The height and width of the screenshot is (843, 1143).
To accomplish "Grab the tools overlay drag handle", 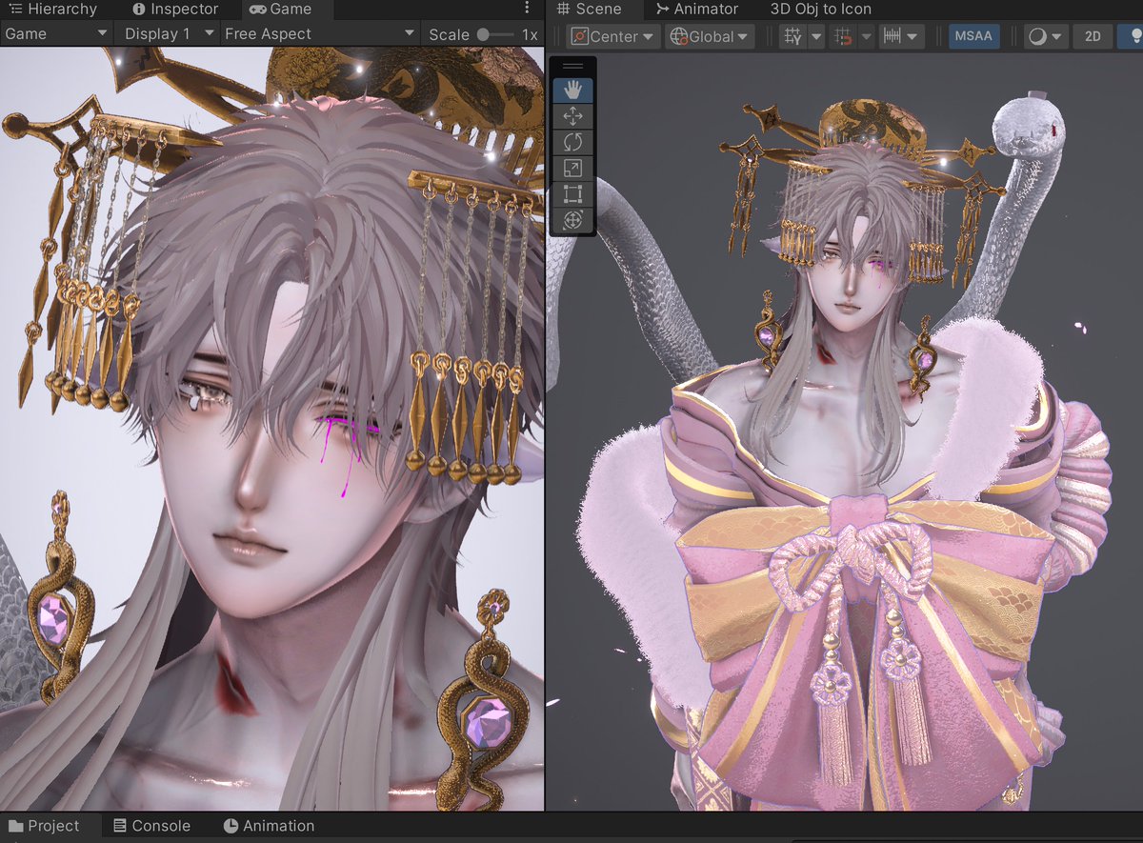I will 572,66.
